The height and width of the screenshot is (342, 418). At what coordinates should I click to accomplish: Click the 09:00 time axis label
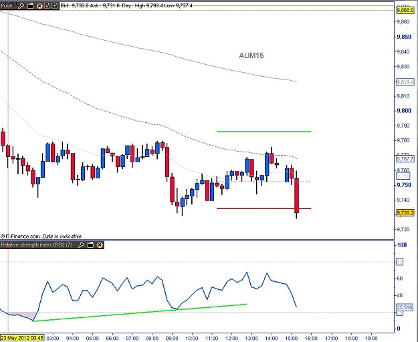[172, 338]
